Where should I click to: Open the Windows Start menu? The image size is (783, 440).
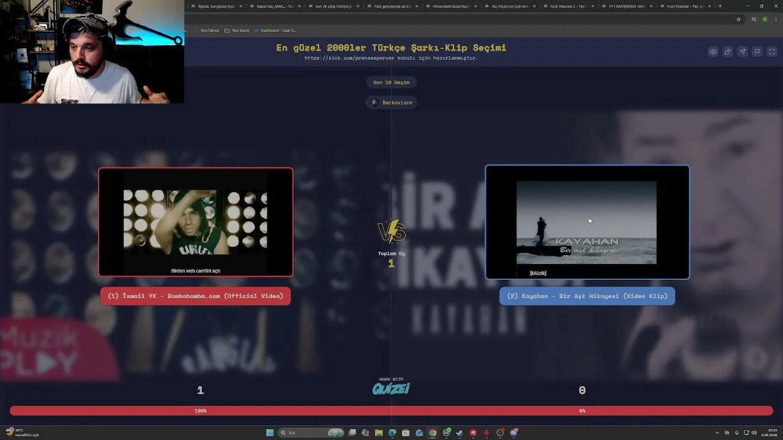[270, 433]
